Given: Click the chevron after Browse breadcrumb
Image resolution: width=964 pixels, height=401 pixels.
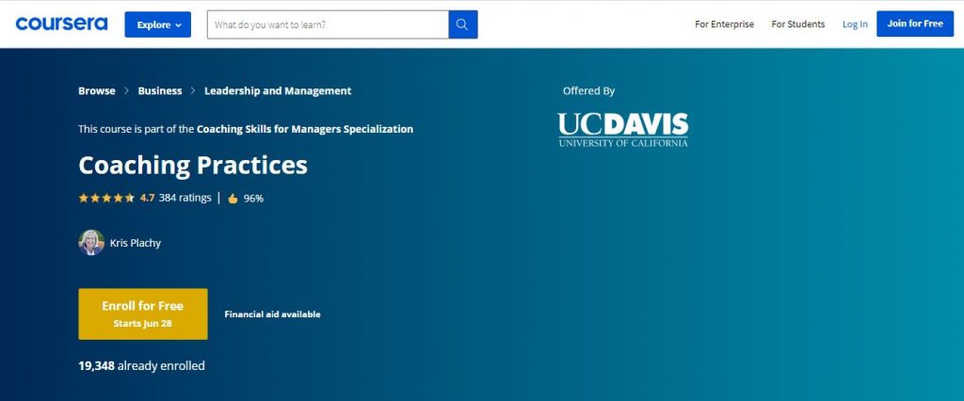Looking at the screenshot, I should point(127,91).
